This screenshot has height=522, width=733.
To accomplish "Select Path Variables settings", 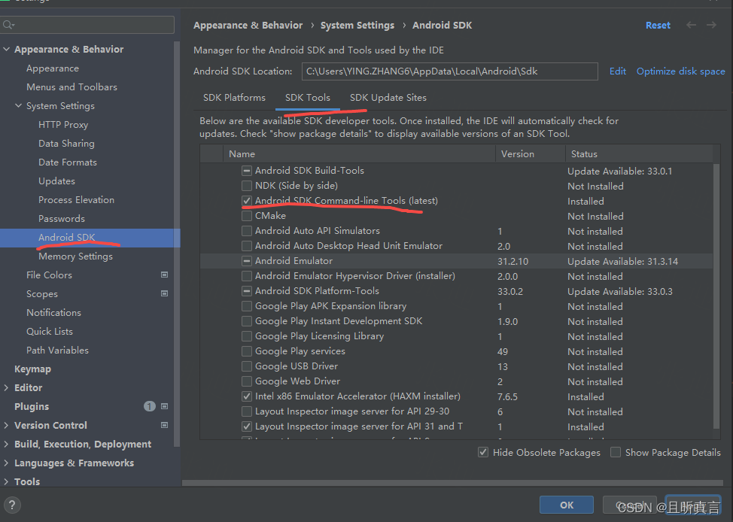I will (x=57, y=350).
